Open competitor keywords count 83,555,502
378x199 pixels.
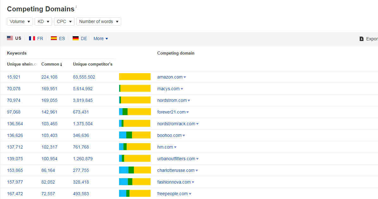tap(84, 77)
